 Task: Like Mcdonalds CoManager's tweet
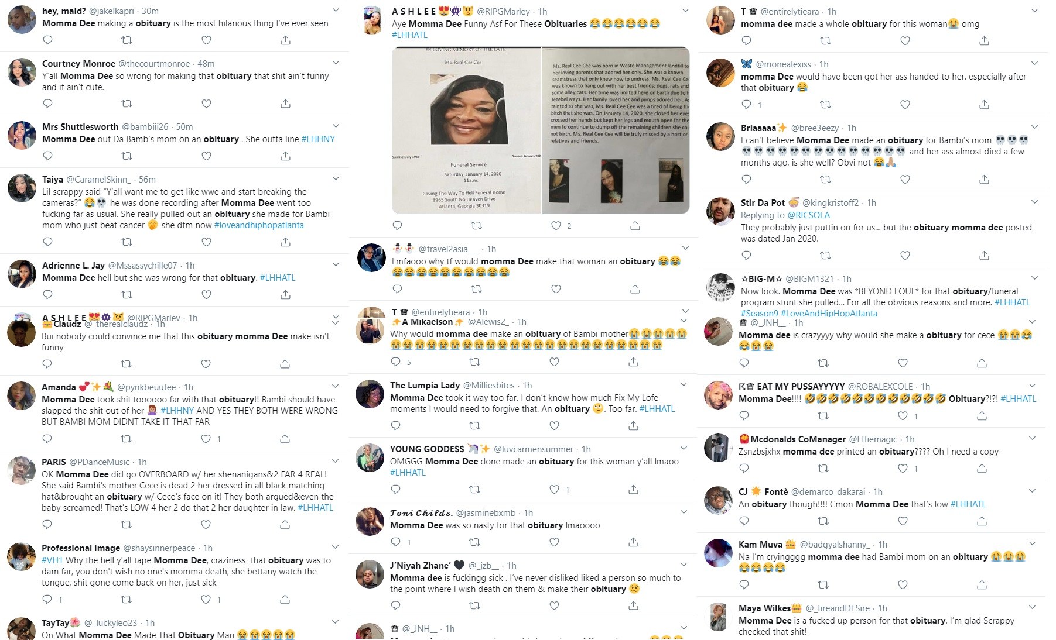903,468
